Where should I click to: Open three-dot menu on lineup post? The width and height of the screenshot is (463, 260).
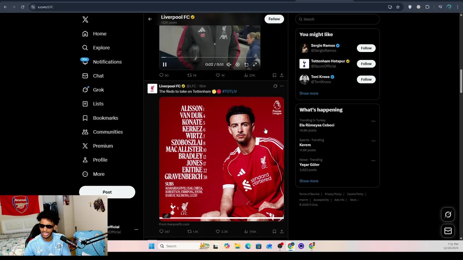(282, 86)
